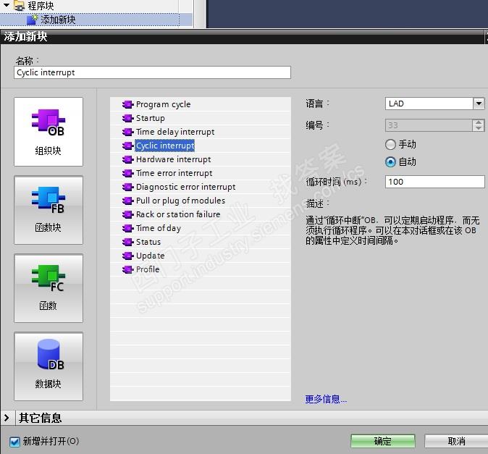This screenshot has height=454, width=488.
Task: Click the Time error interrupt OB icon
Action: 127,173
